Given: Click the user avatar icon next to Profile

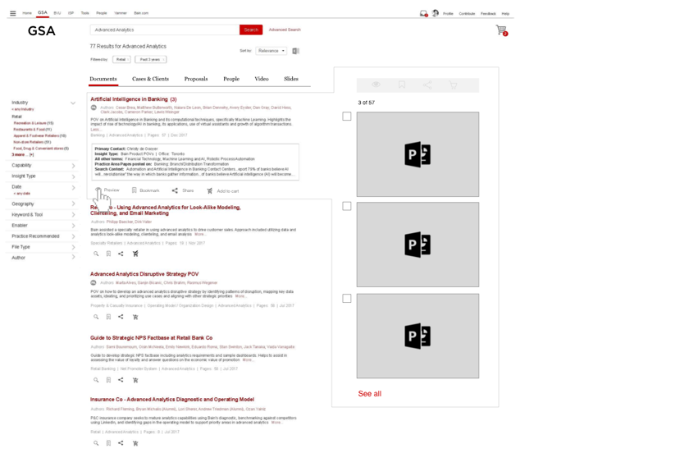Looking at the screenshot, I should point(436,13).
